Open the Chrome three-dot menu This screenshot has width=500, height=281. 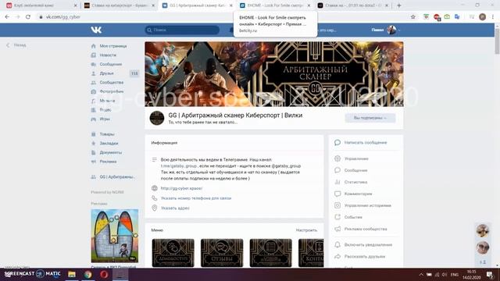(493, 17)
